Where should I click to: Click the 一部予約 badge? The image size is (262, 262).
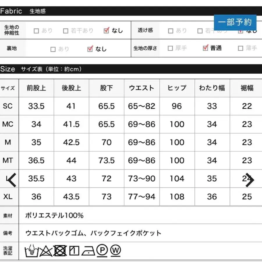click(x=235, y=22)
